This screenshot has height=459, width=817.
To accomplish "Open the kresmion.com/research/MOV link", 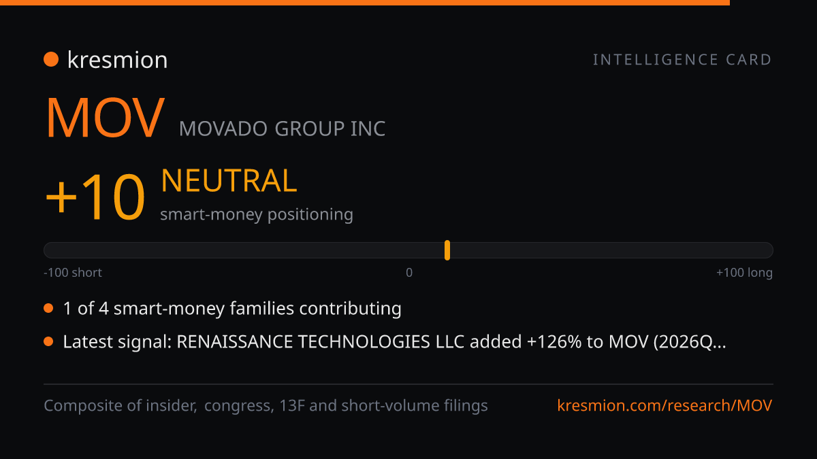I will [664, 406].
